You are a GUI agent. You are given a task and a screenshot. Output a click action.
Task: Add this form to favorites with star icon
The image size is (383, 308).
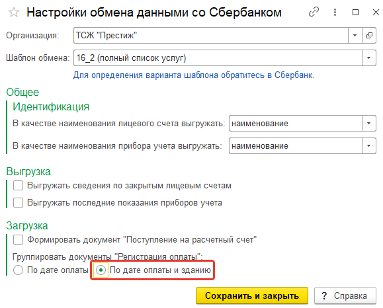(x=14, y=12)
